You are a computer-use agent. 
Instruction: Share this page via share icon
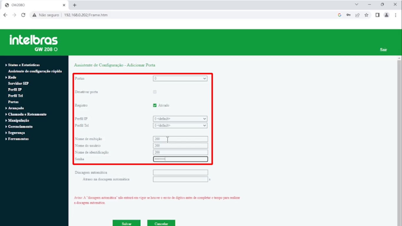pos(357,15)
